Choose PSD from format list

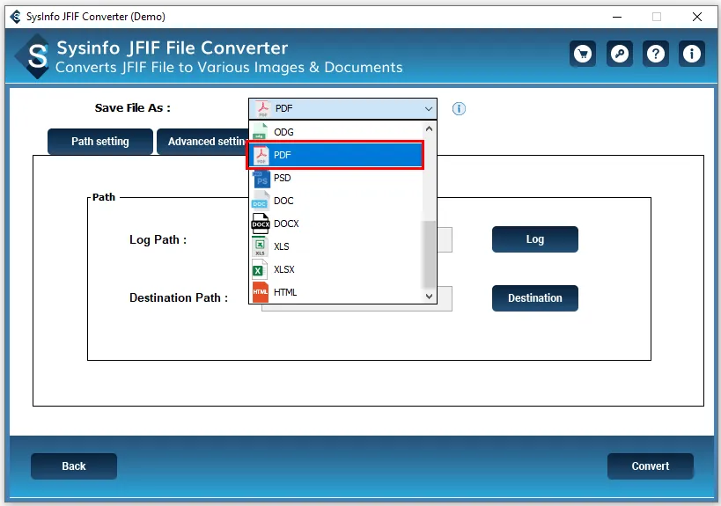click(x=335, y=178)
